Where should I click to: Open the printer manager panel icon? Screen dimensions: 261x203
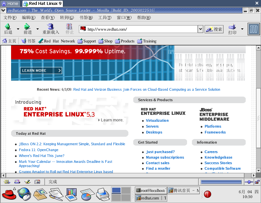click(103, 194)
